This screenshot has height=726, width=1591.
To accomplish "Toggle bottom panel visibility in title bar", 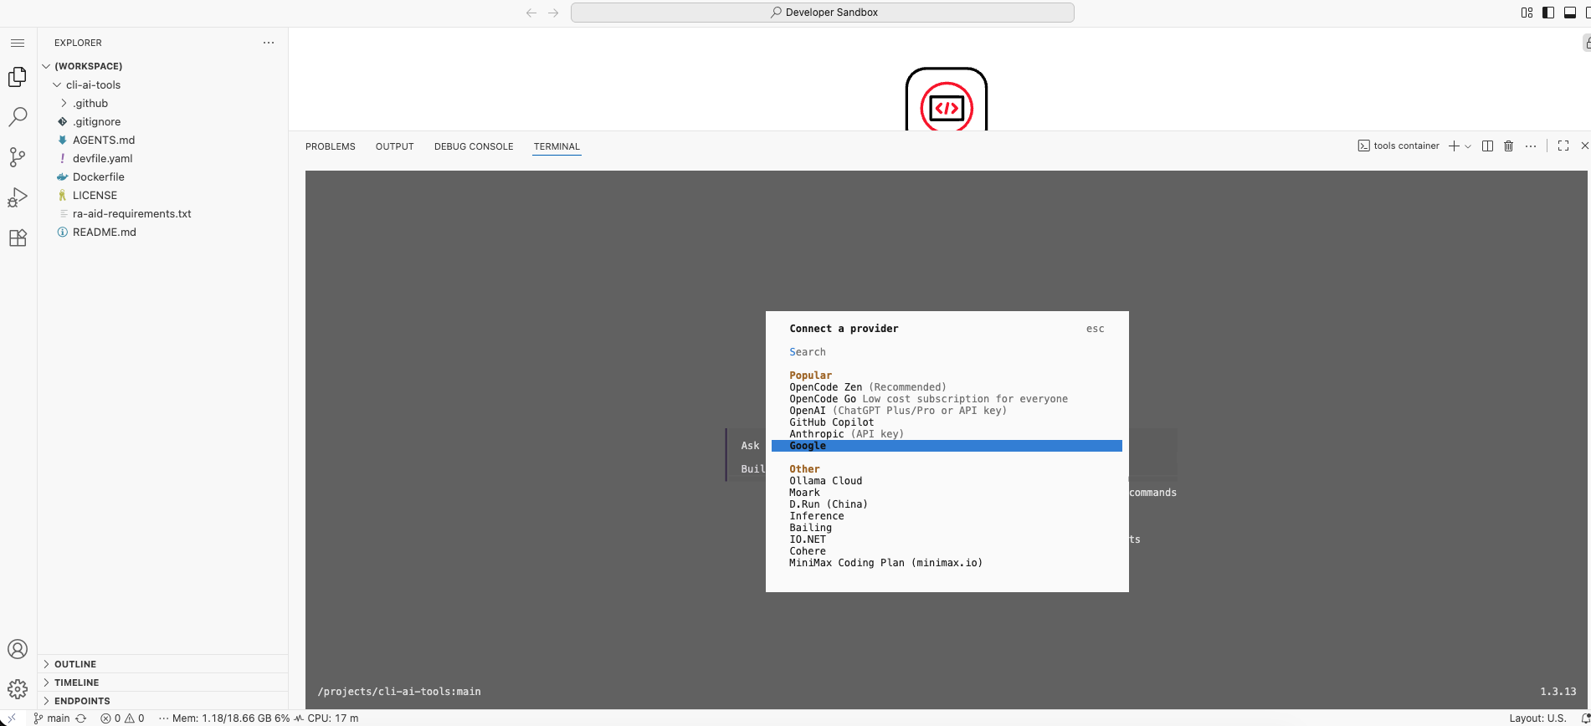I will [x=1570, y=13].
